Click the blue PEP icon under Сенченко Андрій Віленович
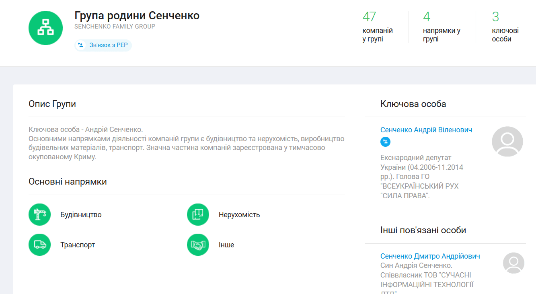The height and width of the screenshot is (294, 536). [x=385, y=142]
